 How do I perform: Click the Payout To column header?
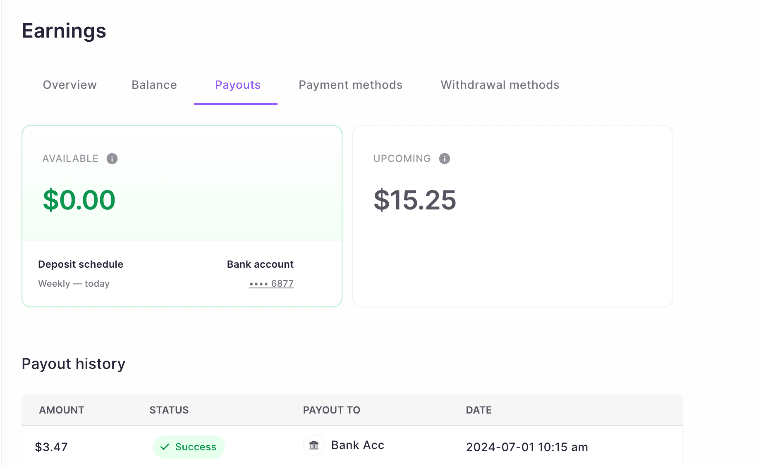pyautogui.click(x=332, y=410)
